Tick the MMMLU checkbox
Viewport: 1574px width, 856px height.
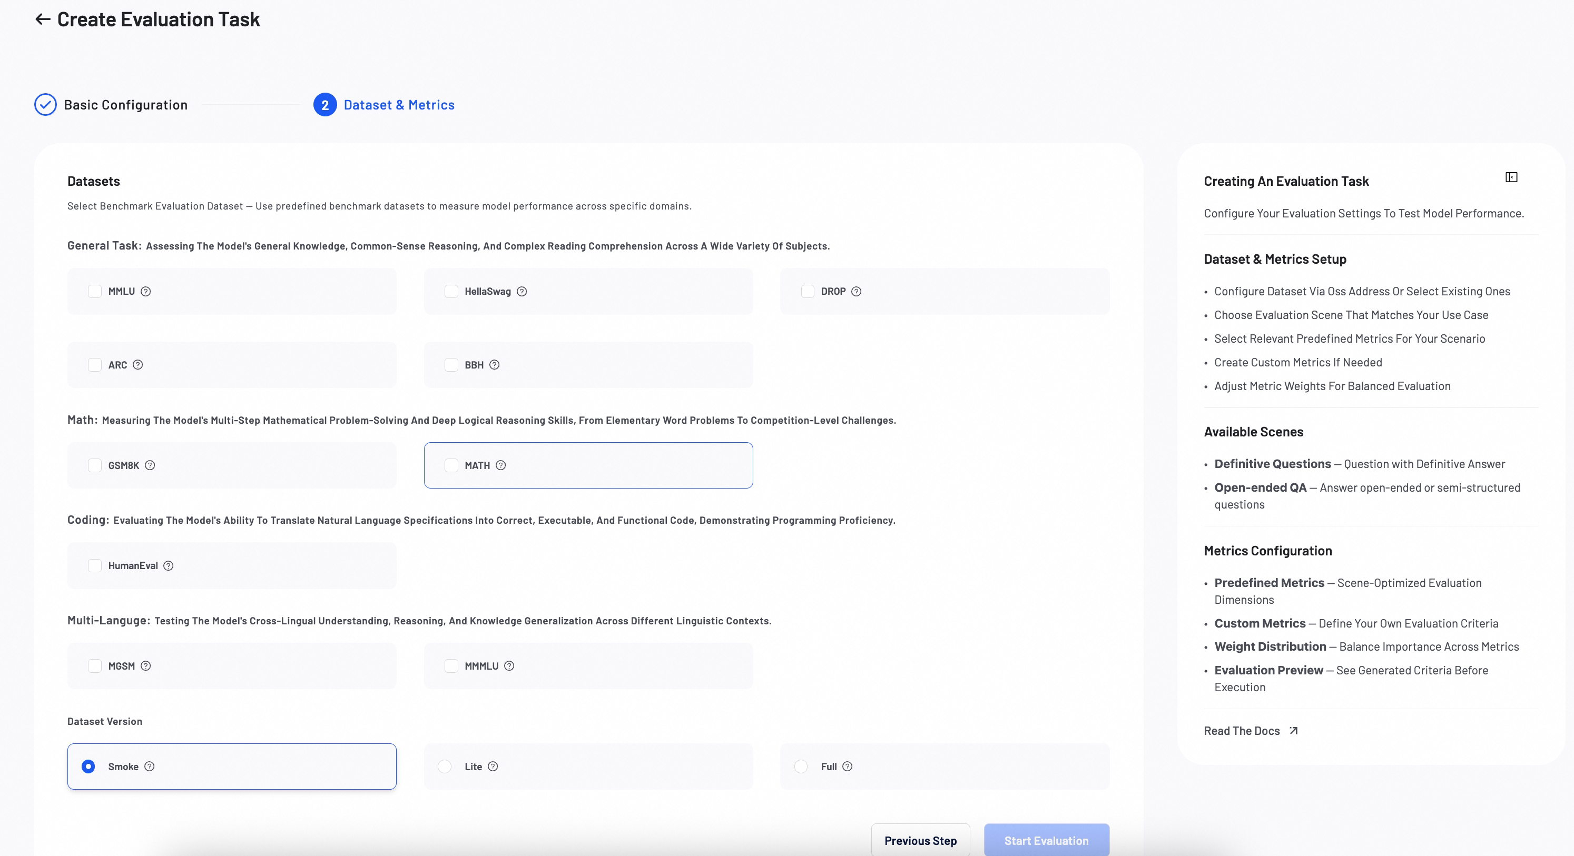451,665
